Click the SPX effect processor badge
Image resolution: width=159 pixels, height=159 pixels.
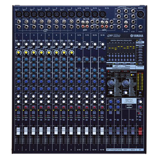(129, 101)
